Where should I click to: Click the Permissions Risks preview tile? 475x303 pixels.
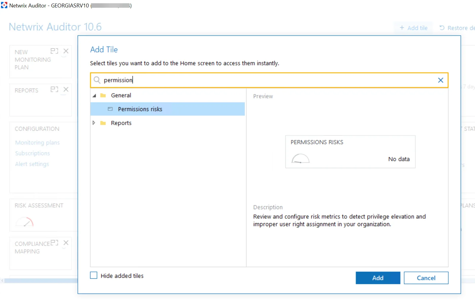click(350, 152)
